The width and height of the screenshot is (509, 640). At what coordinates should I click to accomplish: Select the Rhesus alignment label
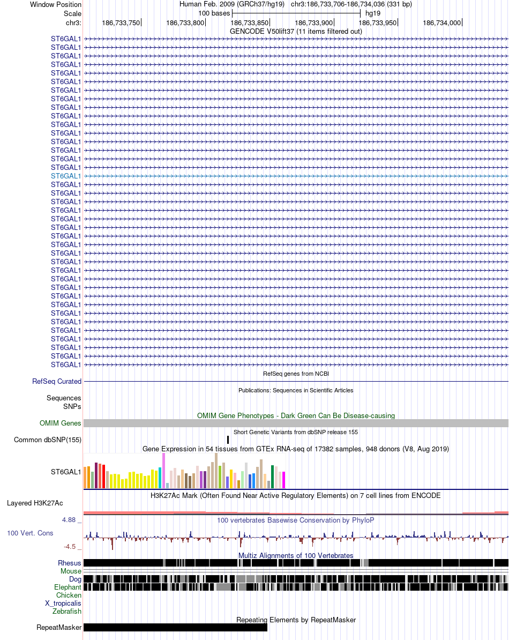69,563
